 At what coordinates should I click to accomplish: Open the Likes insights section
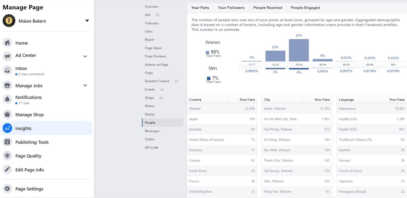coord(149,31)
